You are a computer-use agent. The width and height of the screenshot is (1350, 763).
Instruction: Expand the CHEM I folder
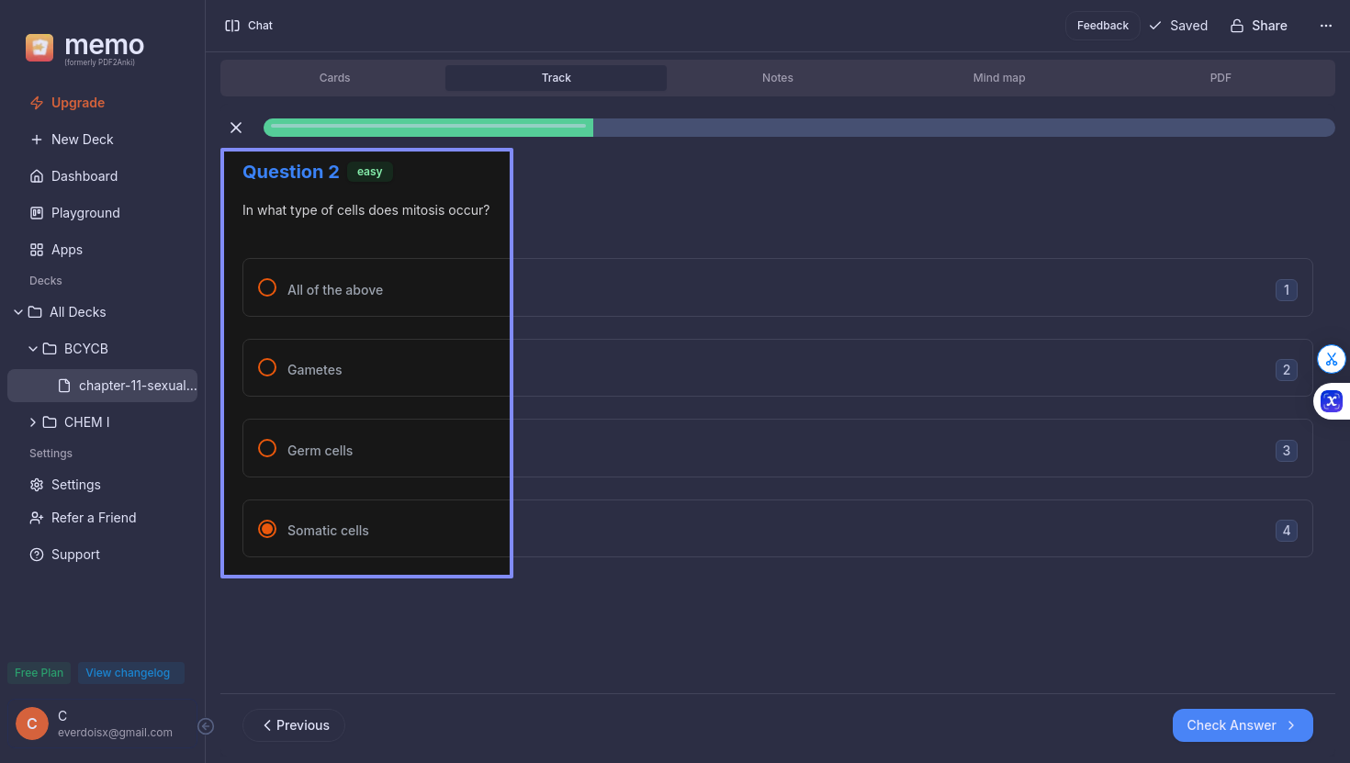(x=33, y=422)
